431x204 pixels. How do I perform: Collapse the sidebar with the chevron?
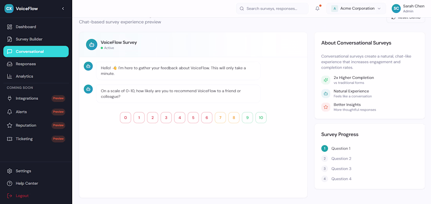click(63, 9)
